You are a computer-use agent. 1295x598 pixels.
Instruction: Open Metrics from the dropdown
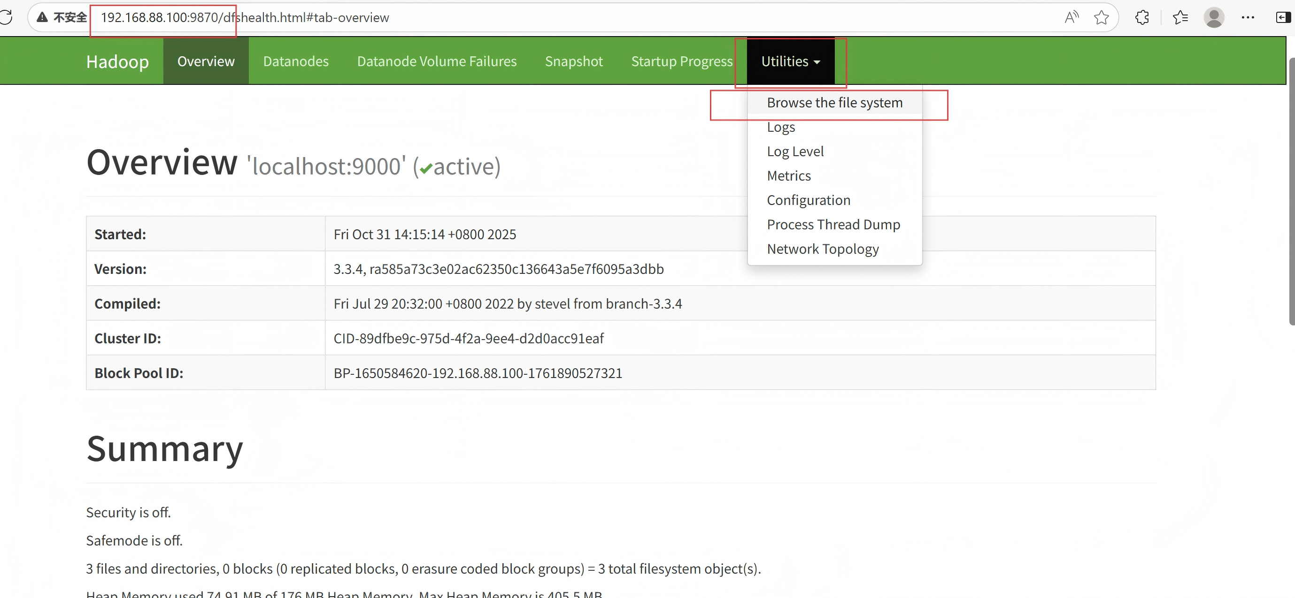[789, 176]
